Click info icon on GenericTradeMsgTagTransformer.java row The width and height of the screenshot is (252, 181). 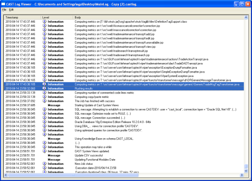click(x=44, y=84)
